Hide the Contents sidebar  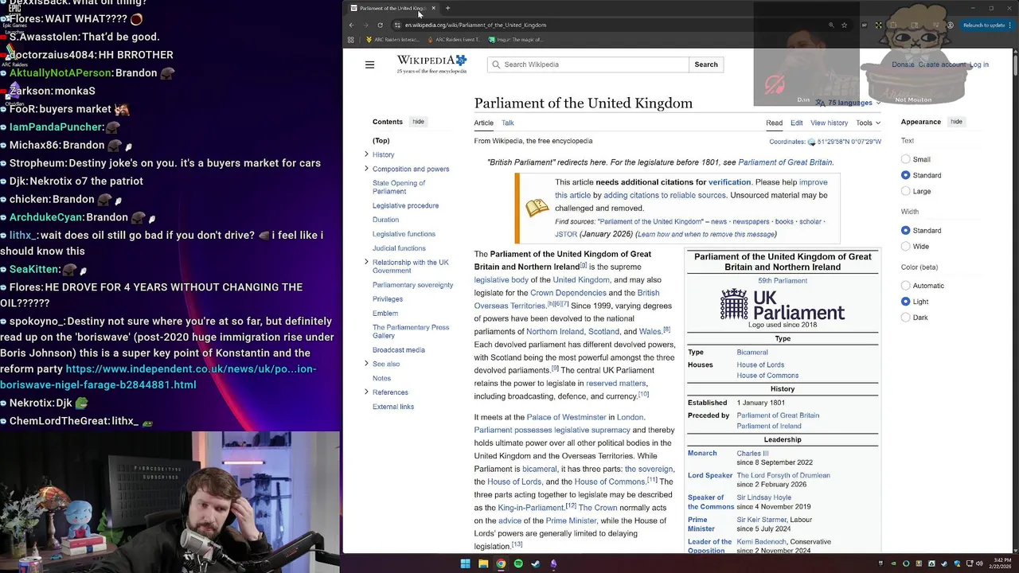pos(418,122)
